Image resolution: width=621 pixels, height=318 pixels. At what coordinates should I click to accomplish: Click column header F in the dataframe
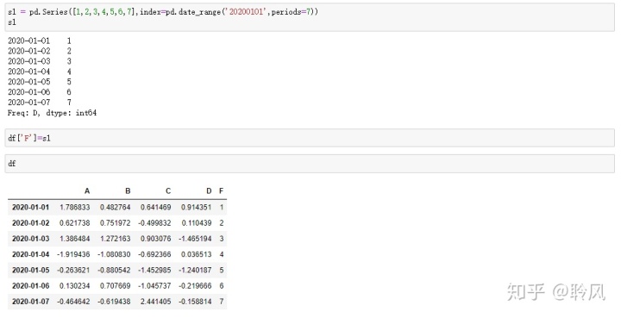221,191
